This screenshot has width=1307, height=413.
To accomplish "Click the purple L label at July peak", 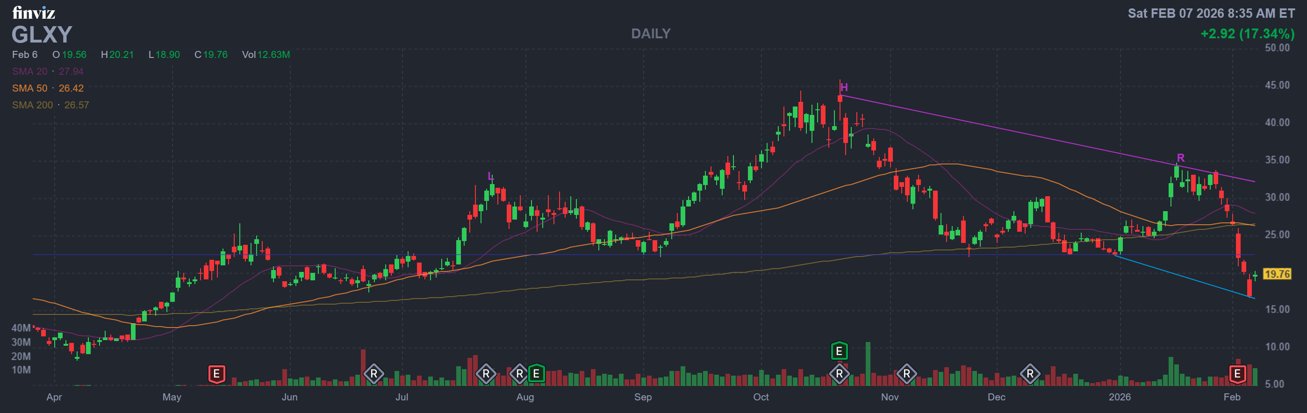I will coord(490,176).
